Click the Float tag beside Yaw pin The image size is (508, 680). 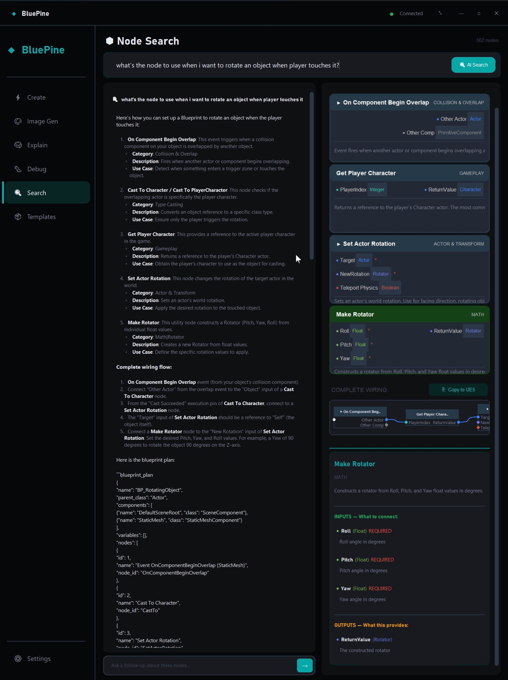(x=358, y=358)
